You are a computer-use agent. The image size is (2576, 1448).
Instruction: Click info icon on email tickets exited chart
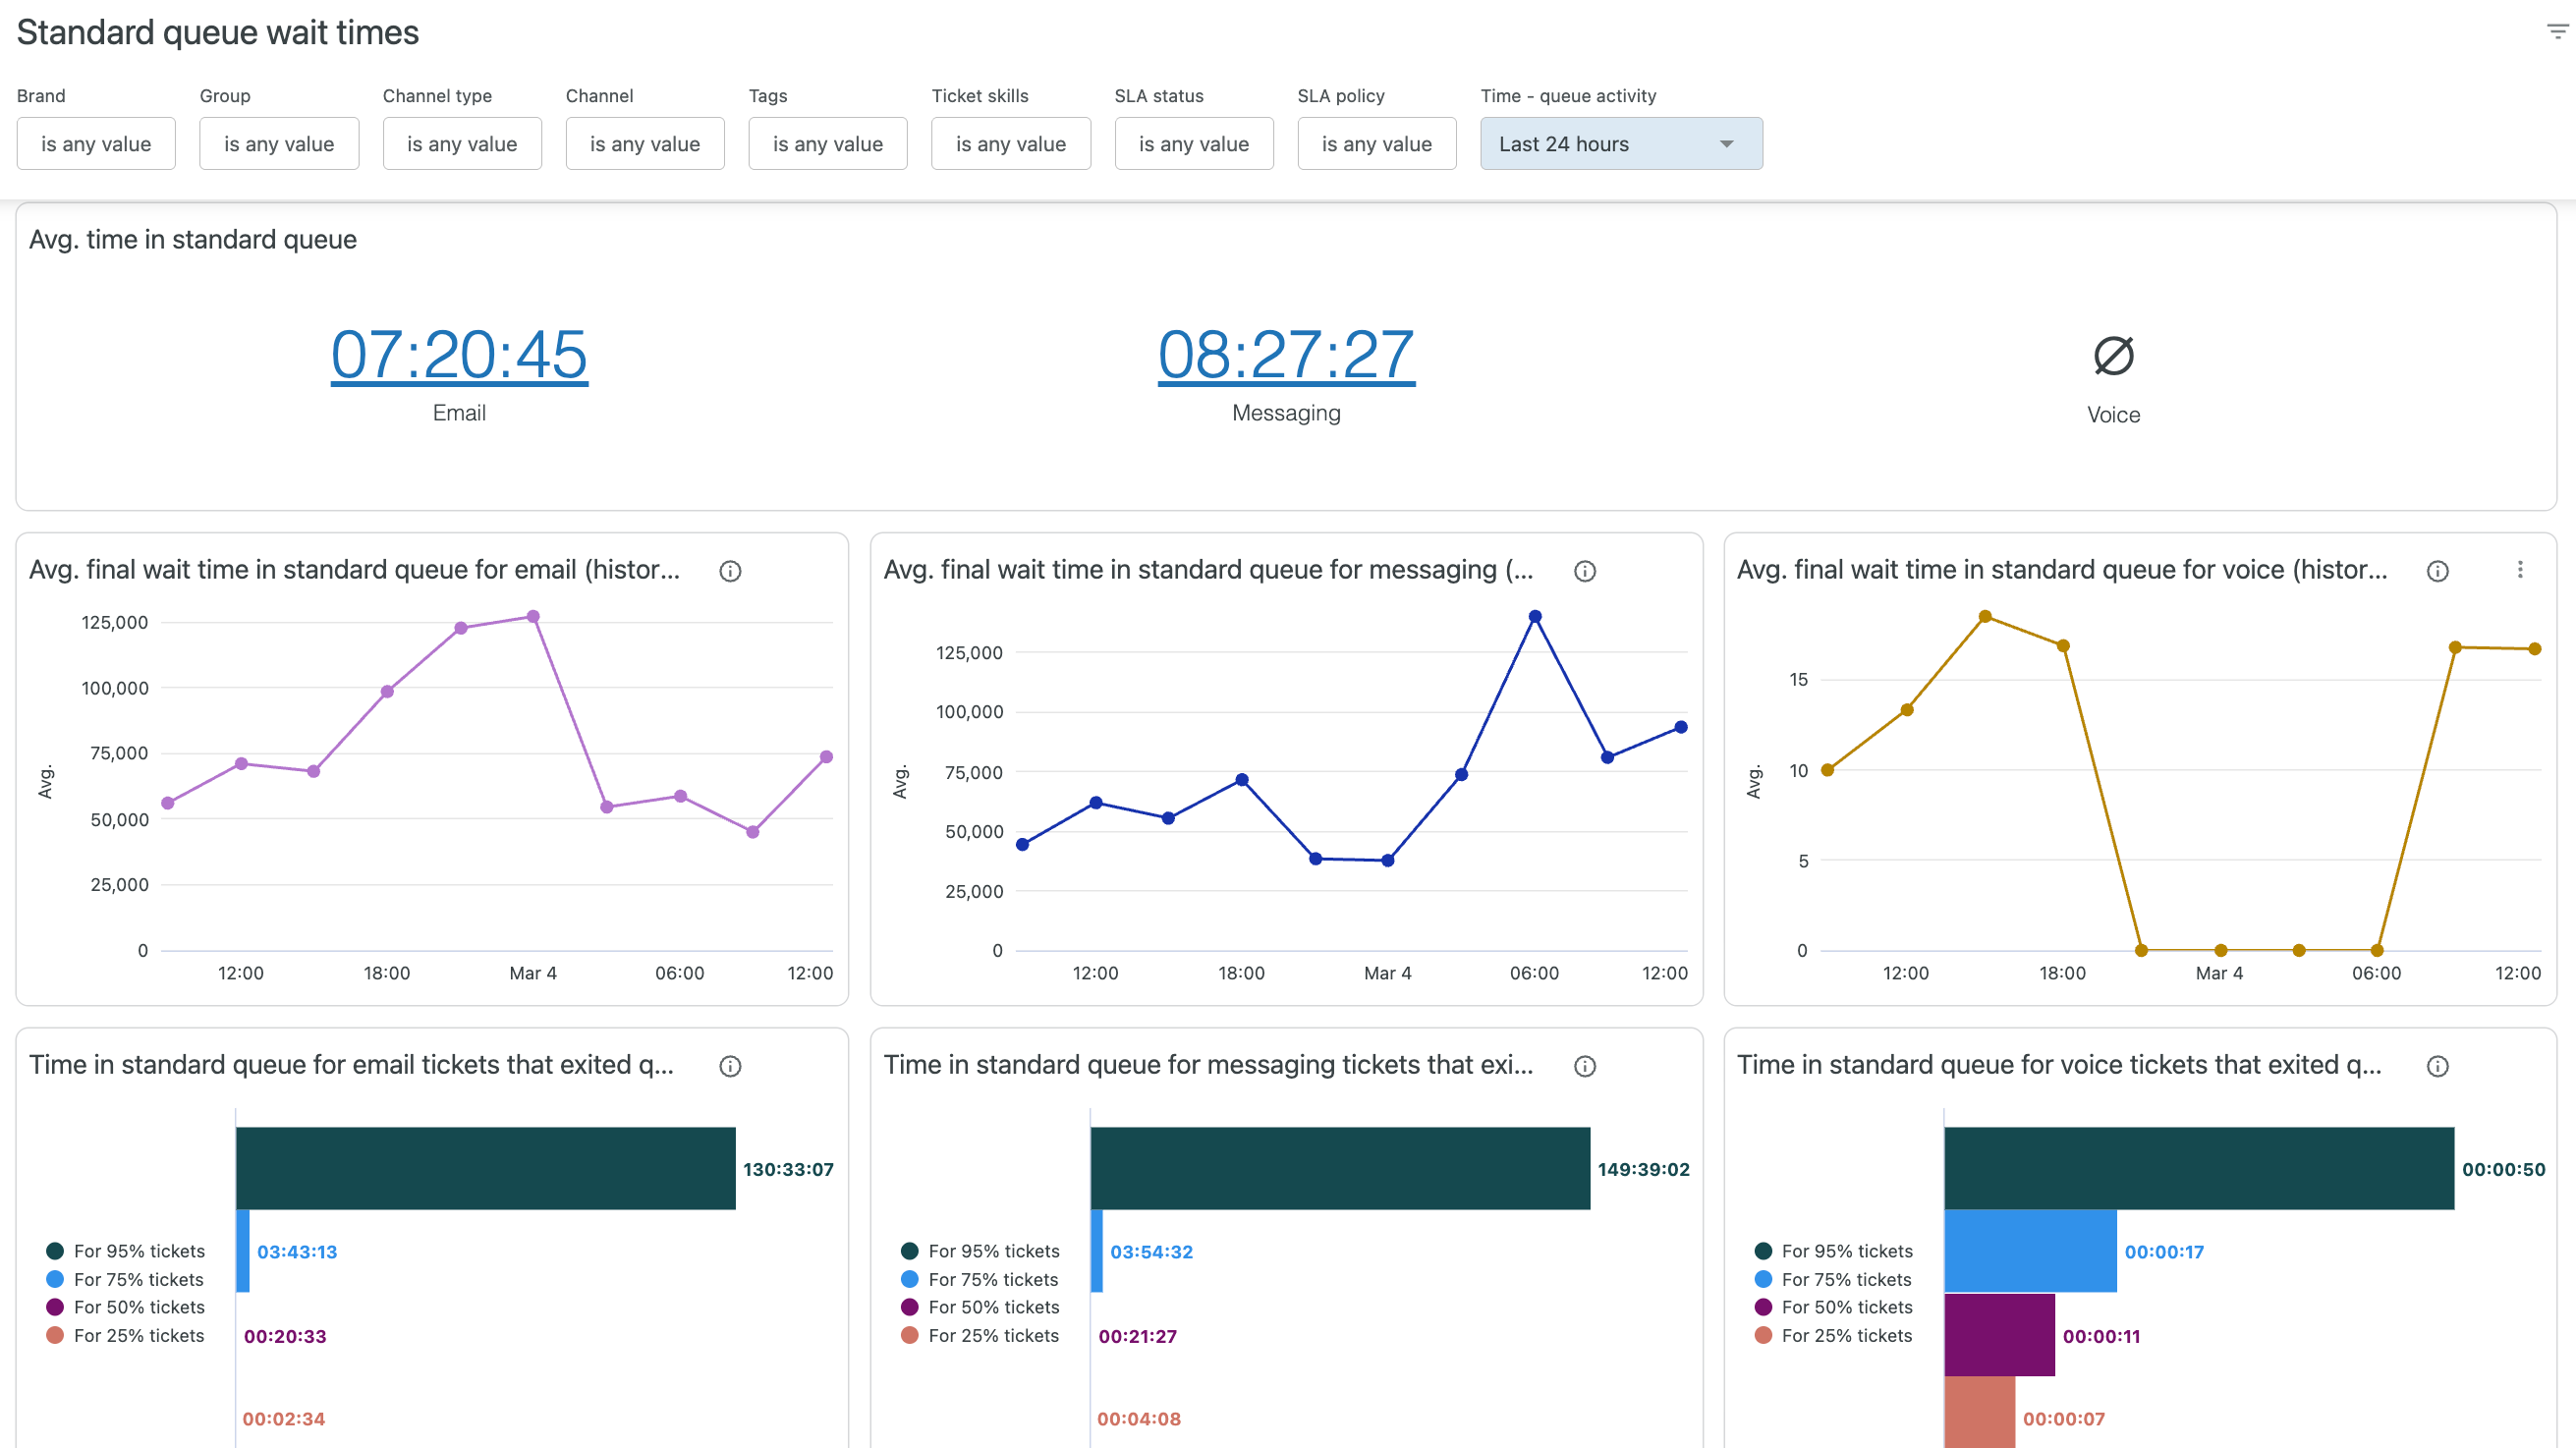tap(730, 1066)
